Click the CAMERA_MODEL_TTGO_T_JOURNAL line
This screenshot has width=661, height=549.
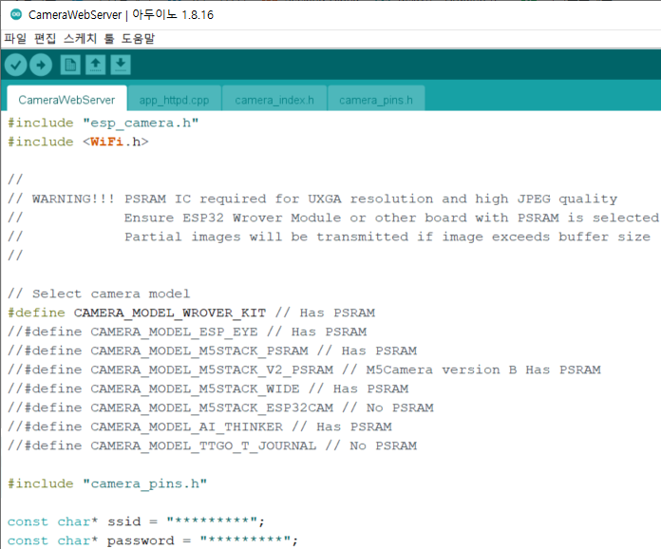pos(213,445)
